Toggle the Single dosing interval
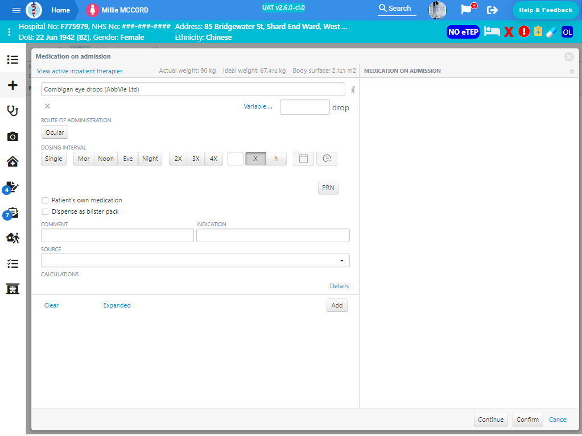The height and width of the screenshot is (436, 582). pos(54,159)
